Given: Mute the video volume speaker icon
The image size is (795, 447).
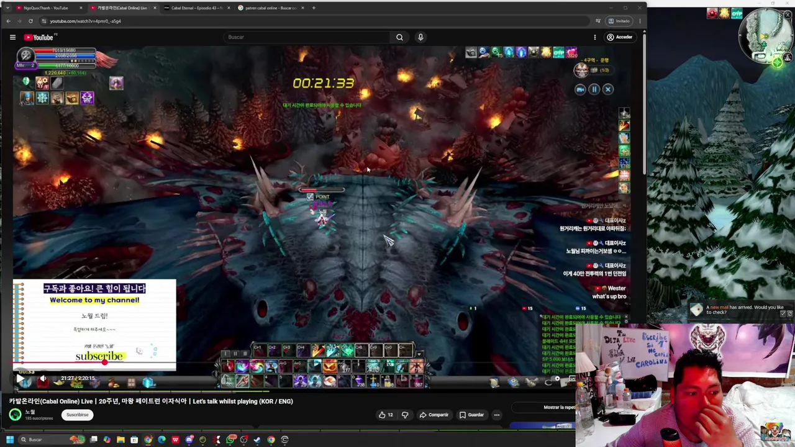Looking at the screenshot, I should [43, 378].
